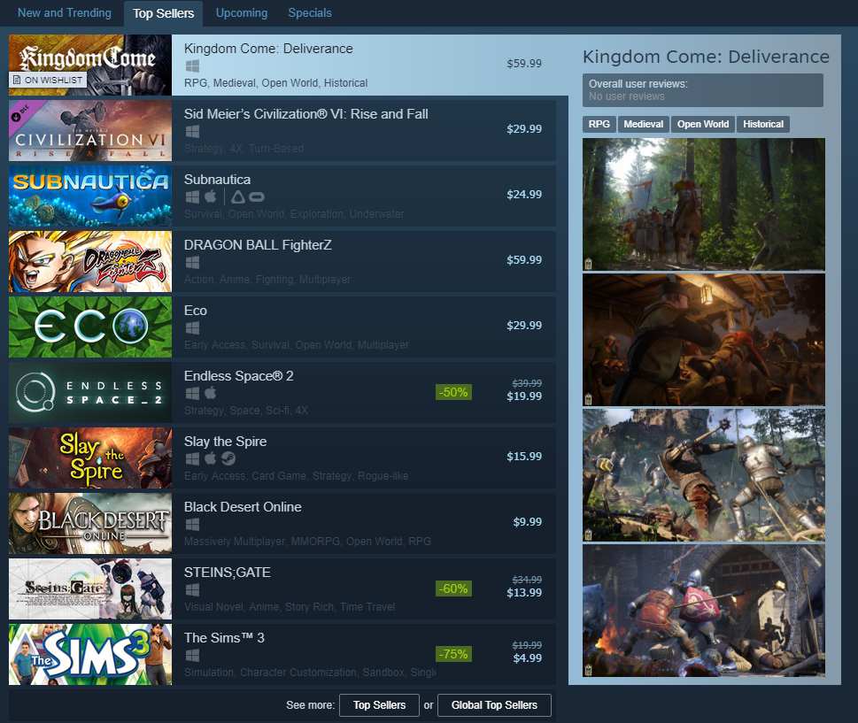This screenshot has width=858, height=723.
Task: Click the -60% discount badge for STEINS;GATE
Action: [453, 588]
